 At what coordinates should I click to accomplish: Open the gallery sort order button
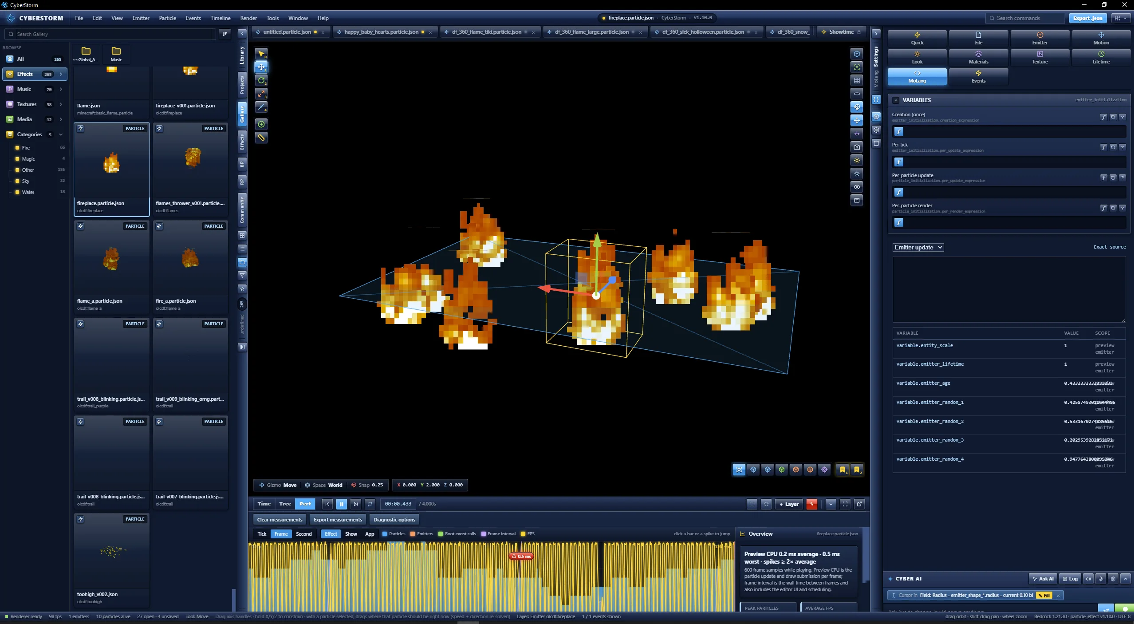tap(225, 34)
